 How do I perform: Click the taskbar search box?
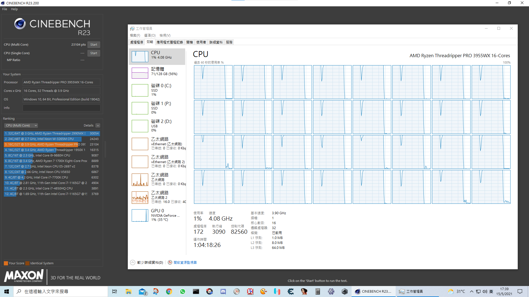click(61, 291)
